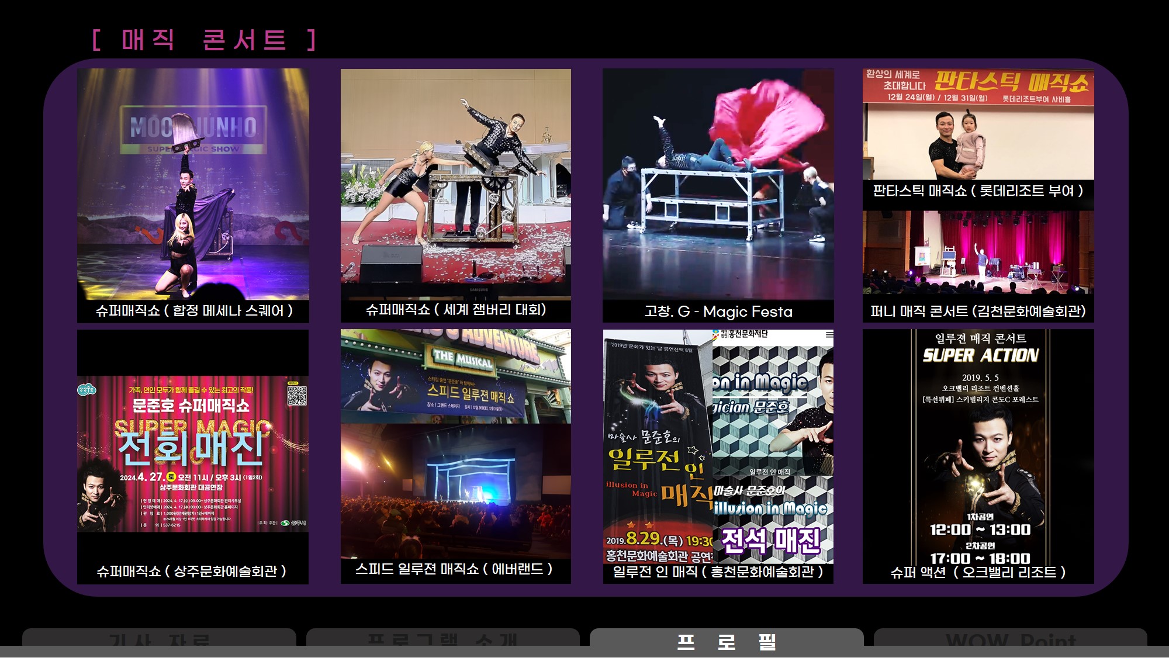
Task: Open the 프로필 tab at bottom
Action: pos(727,641)
